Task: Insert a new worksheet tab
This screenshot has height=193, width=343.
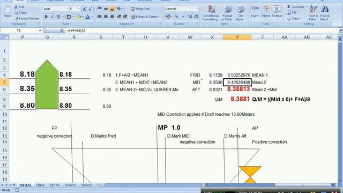Action: 99,185
